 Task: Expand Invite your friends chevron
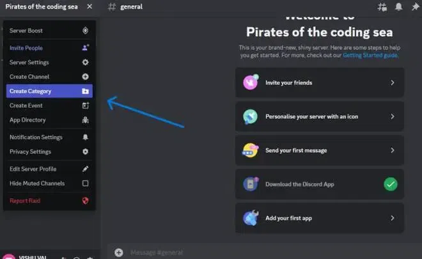pos(393,82)
